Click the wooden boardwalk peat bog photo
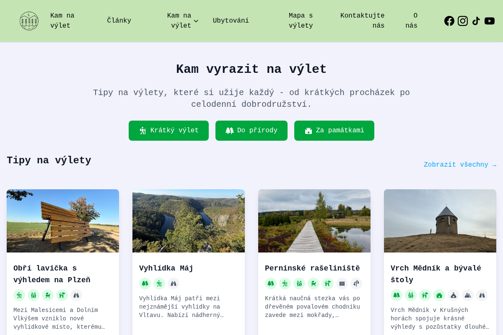Viewport: 503px width, 335px height. point(314,221)
